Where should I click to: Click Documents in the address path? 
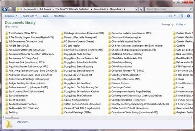30,9
